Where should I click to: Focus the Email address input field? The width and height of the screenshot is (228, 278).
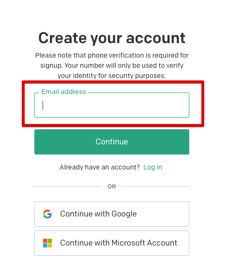point(112,105)
